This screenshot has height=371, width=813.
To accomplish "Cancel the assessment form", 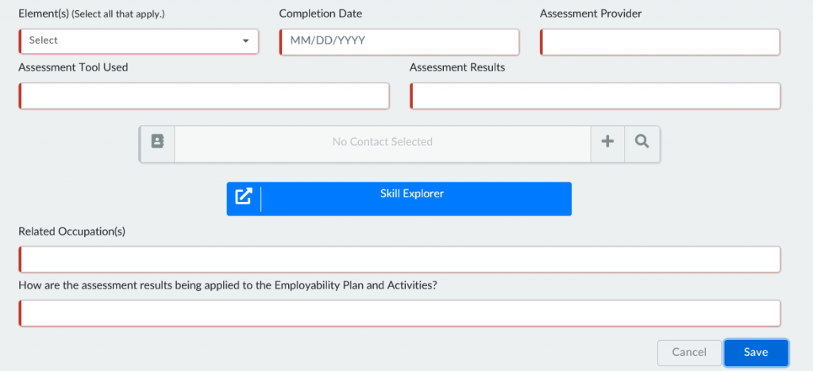I will 689,352.
